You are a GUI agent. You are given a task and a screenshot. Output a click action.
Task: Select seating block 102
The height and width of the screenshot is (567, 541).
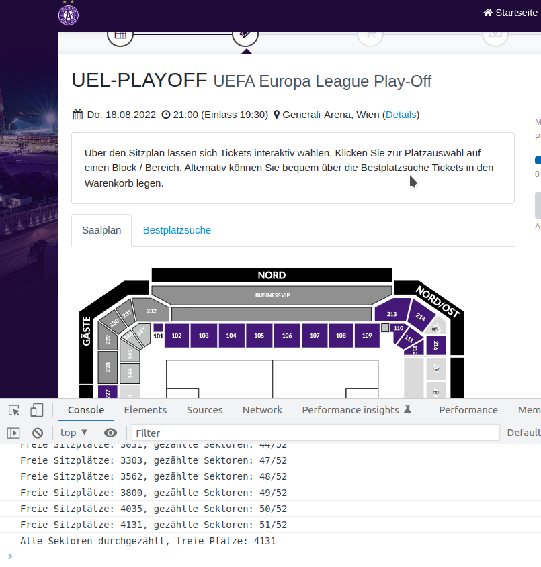177,336
